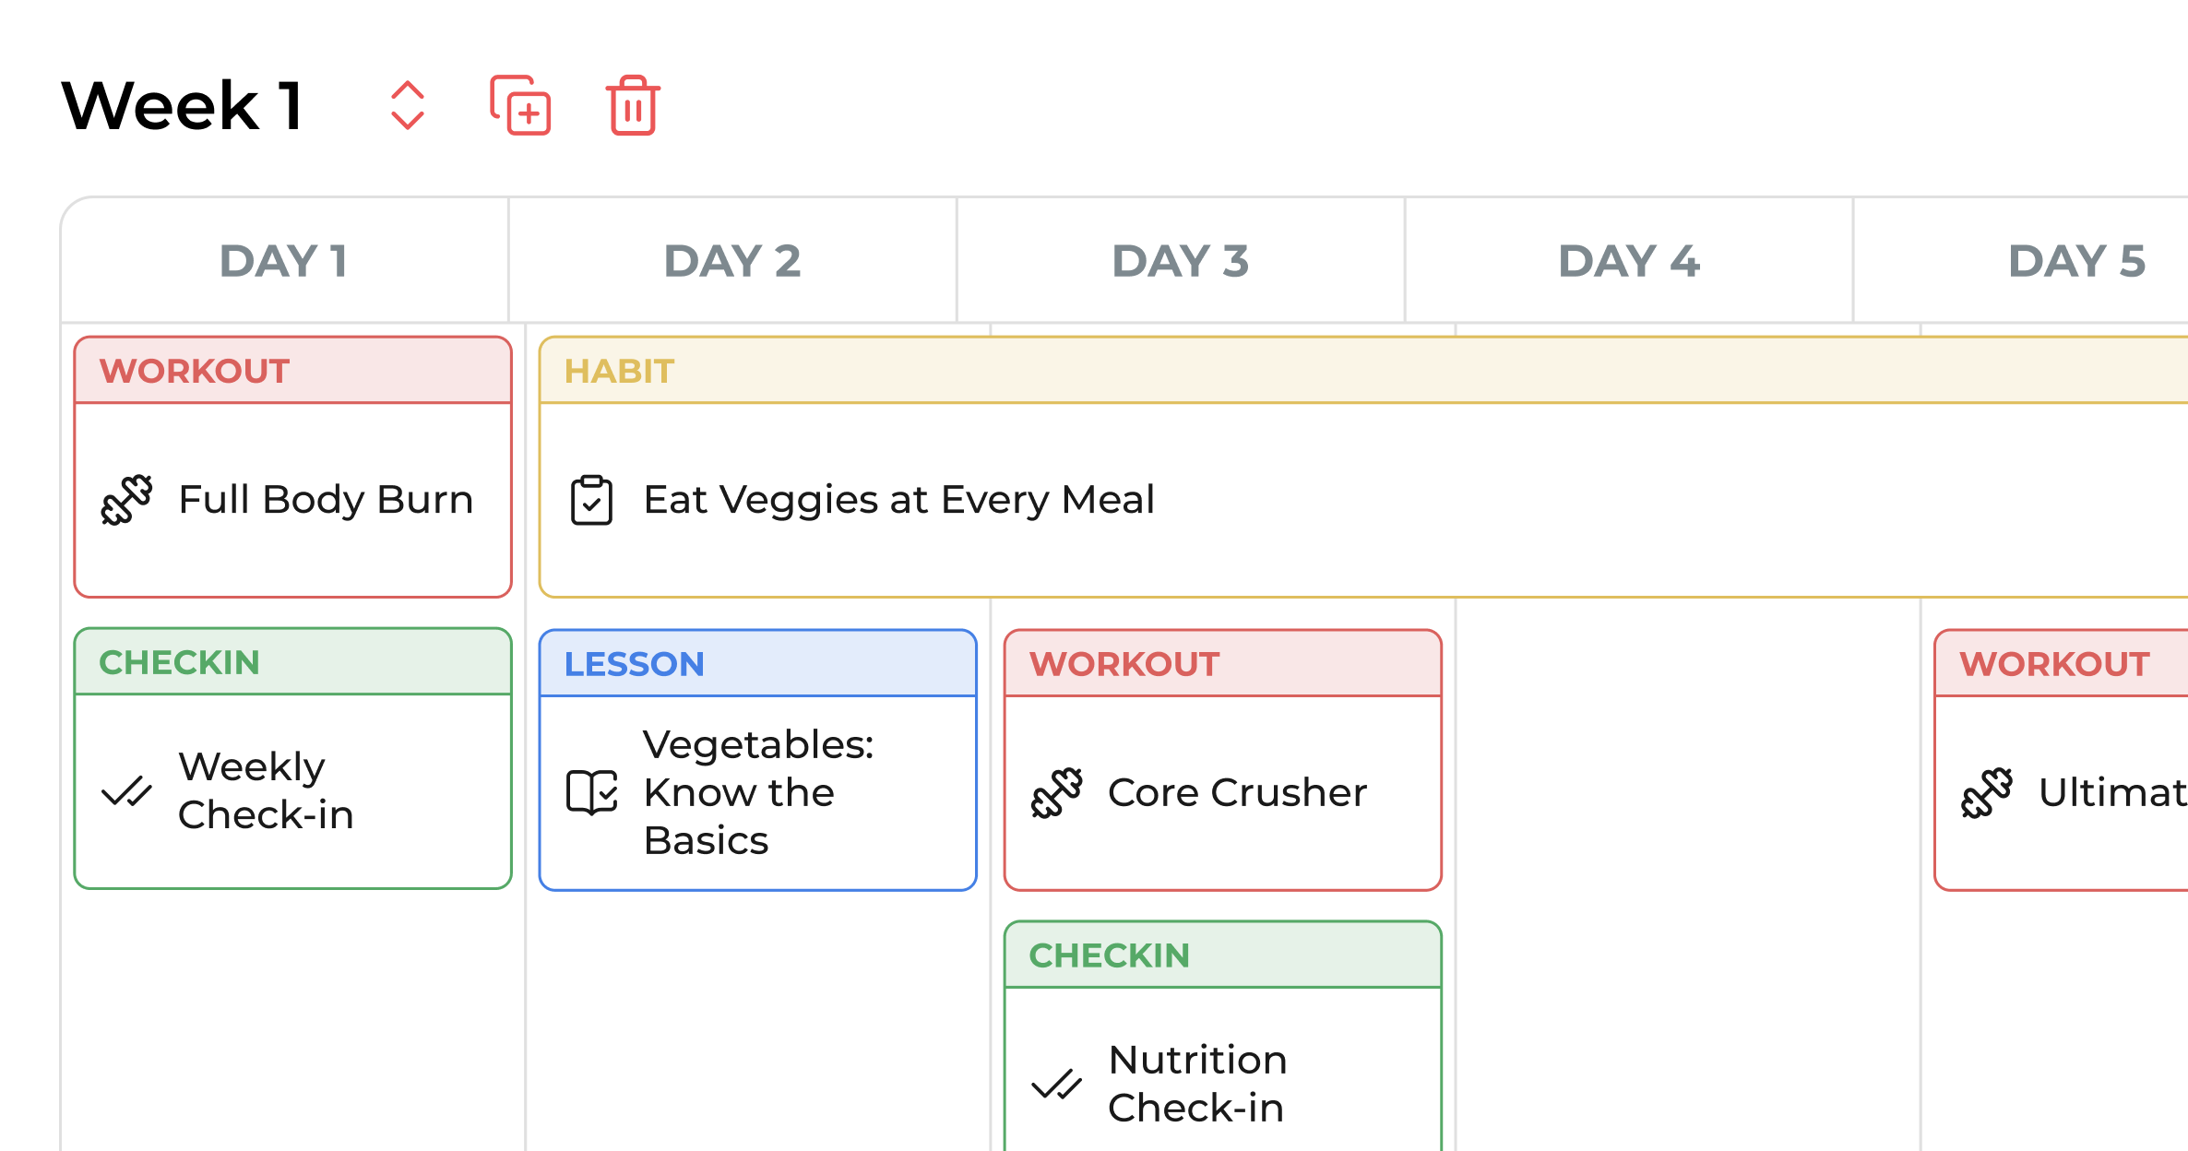This screenshot has width=2188, height=1151.
Task: Click double-check icon beside Weekly Check-in
Action: point(127,791)
